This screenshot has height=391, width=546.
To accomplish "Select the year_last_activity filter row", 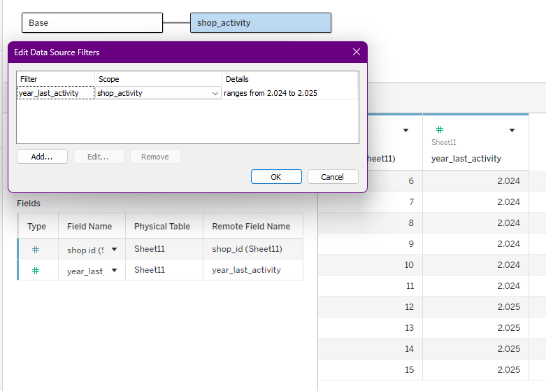I will (x=55, y=93).
